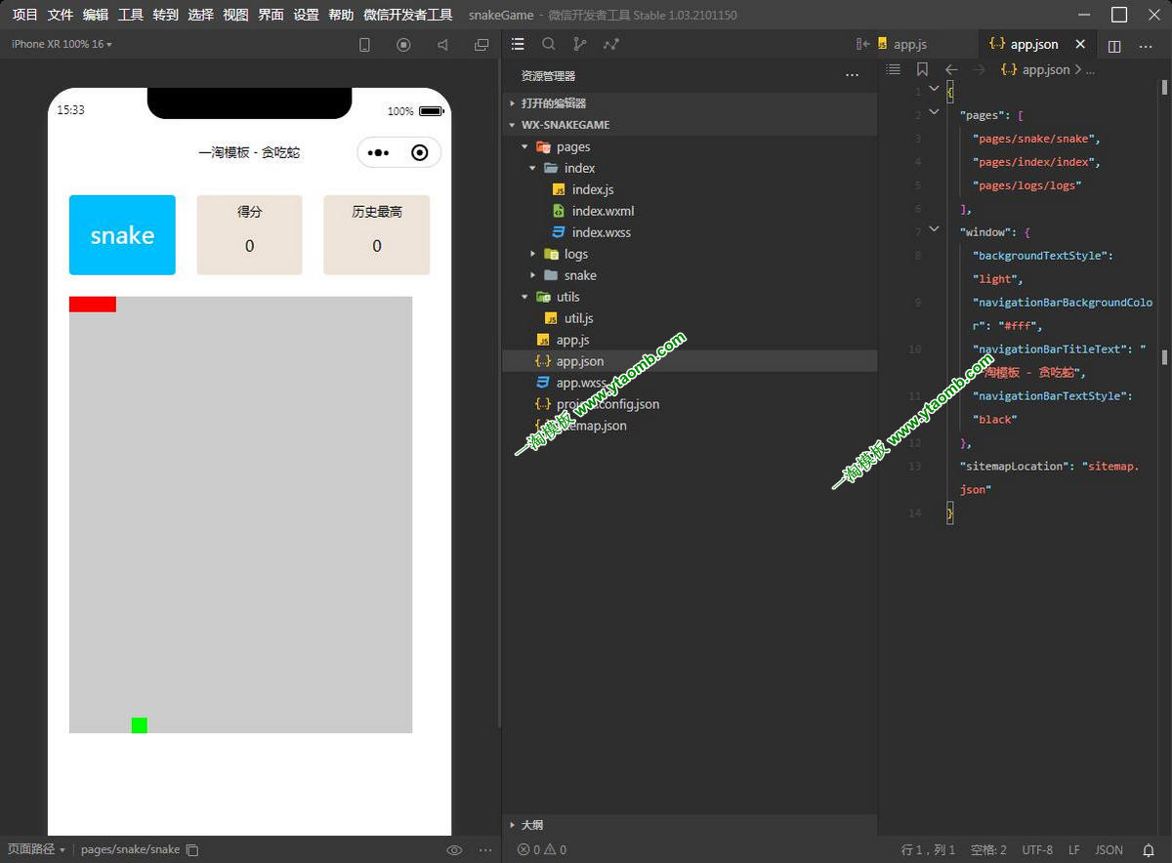Click the editor outline list icon
Image resolution: width=1172 pixels, height=863 pixels.
(893, 69)
